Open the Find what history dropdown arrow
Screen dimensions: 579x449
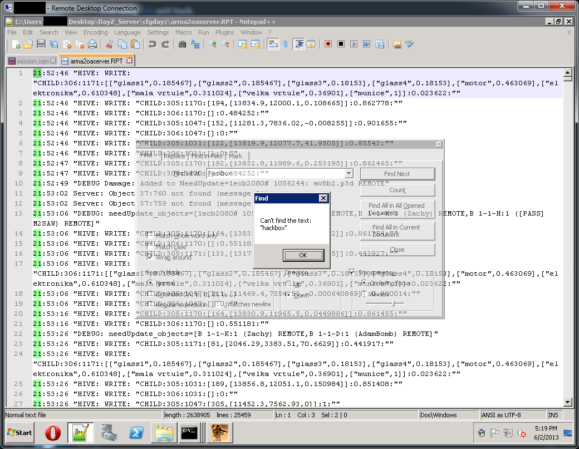pyautogui.click(x=349, y=173)
